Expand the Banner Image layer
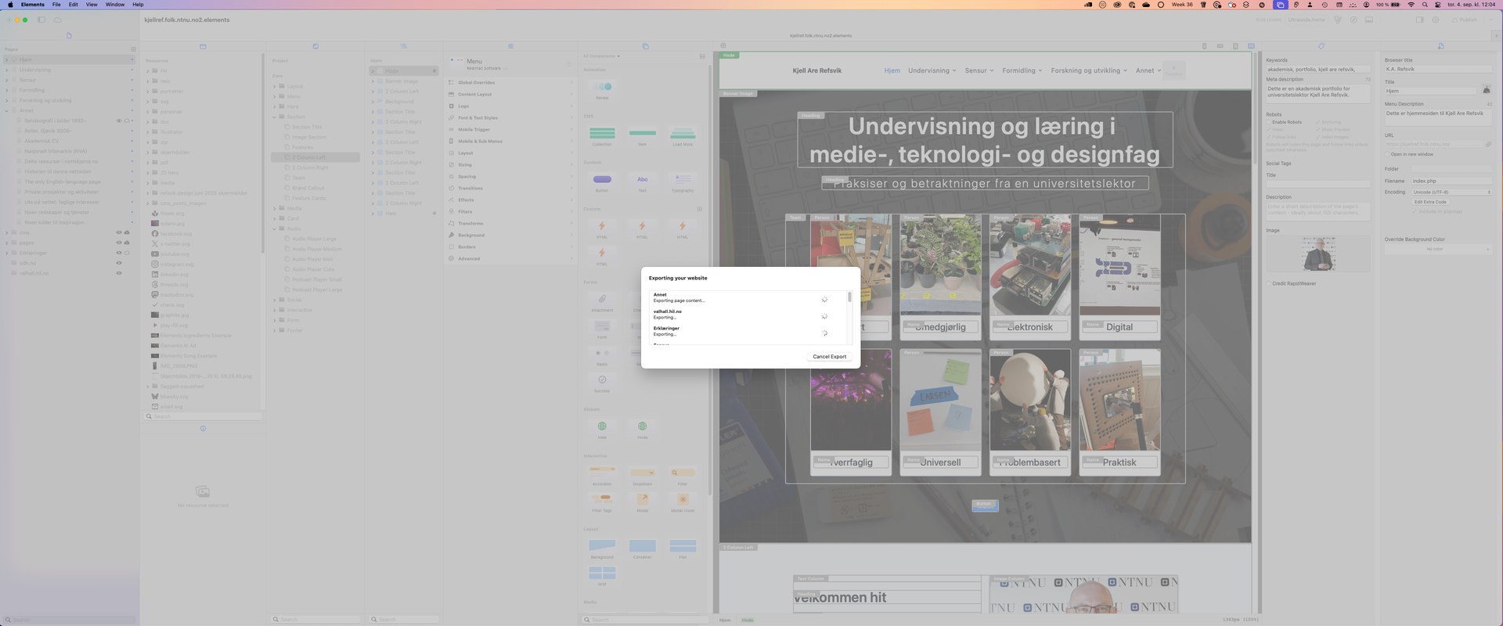1503x626 pixels. pyautogui.click(x=373, y=81)
